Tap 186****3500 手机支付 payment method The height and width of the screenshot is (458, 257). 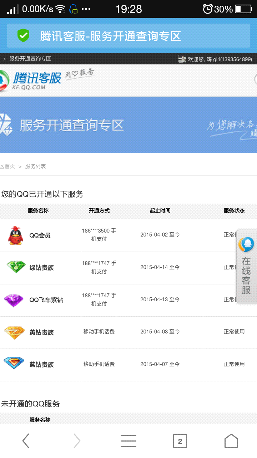coord(99,235)
